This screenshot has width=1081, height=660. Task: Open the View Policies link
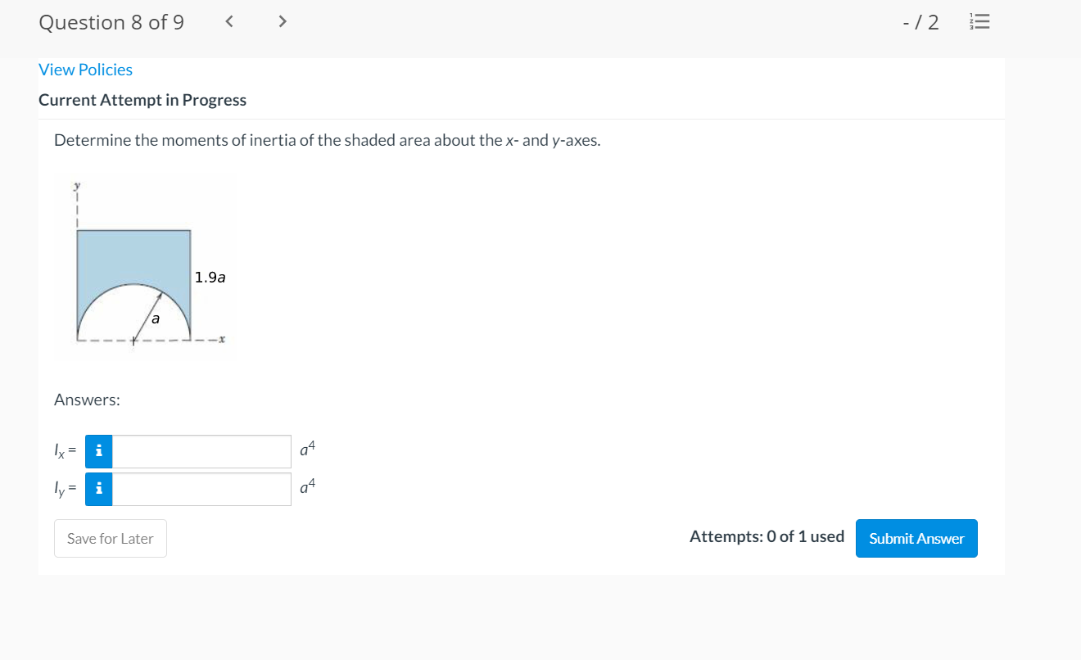85,70
